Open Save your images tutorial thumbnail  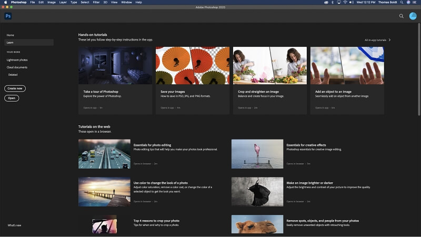click(193, 65)
